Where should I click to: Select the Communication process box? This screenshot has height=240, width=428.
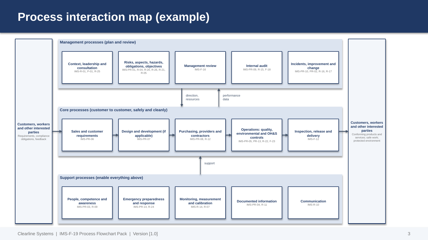(x=313, y=203)
